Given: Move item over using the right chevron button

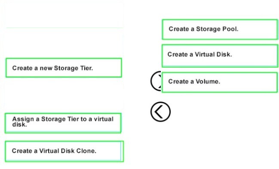Looking at the screenshot, I should (x=156, y=81).
